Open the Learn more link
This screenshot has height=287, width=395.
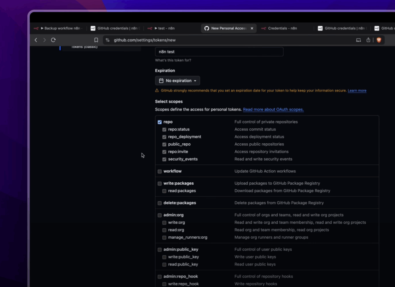(x=357, y=90)
